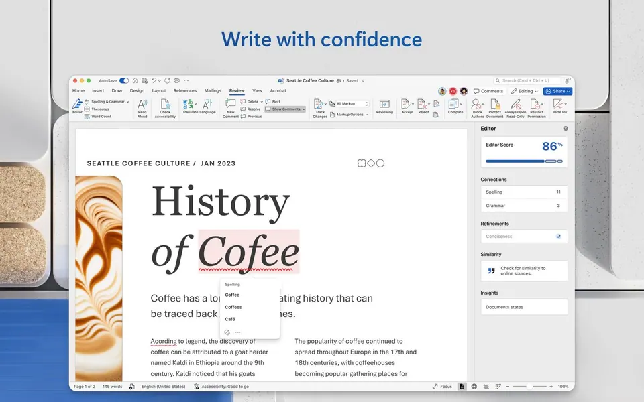Click the ignore icon in spelling popup
The width and height of the screenshot is (644, 402).
(x=227, y=332)
